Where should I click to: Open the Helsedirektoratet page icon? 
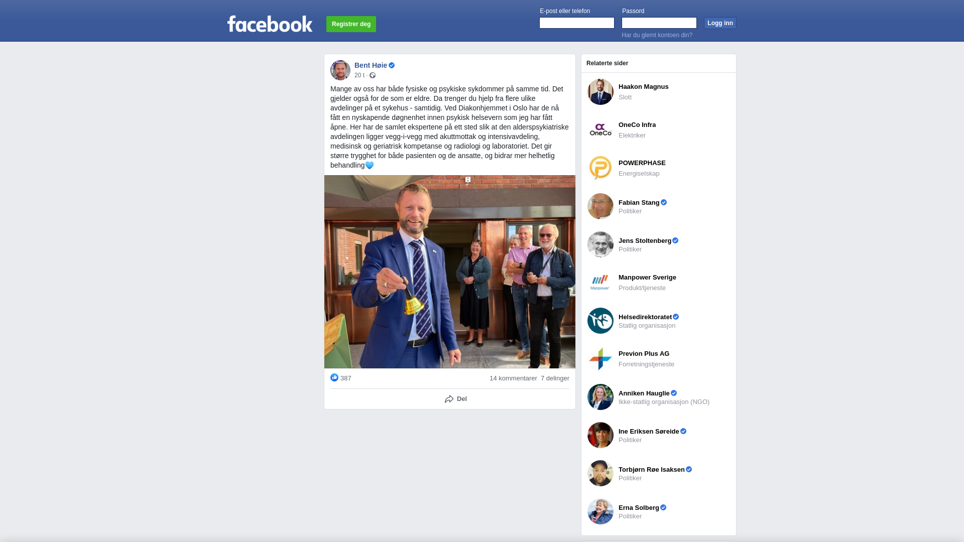(600, 321)
